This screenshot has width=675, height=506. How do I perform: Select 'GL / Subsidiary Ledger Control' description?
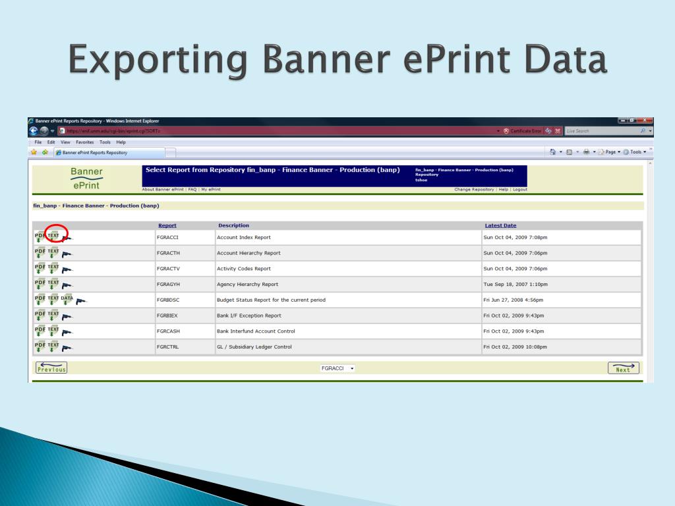tap(254, 347)
